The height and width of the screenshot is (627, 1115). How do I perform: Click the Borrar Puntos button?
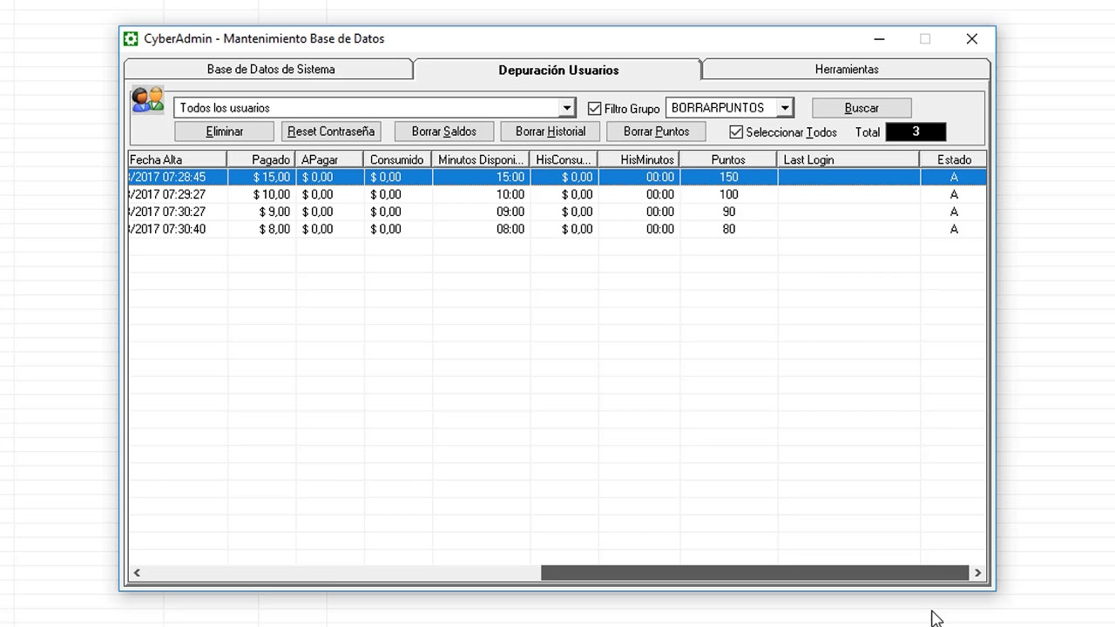click(x=656, y=131)
